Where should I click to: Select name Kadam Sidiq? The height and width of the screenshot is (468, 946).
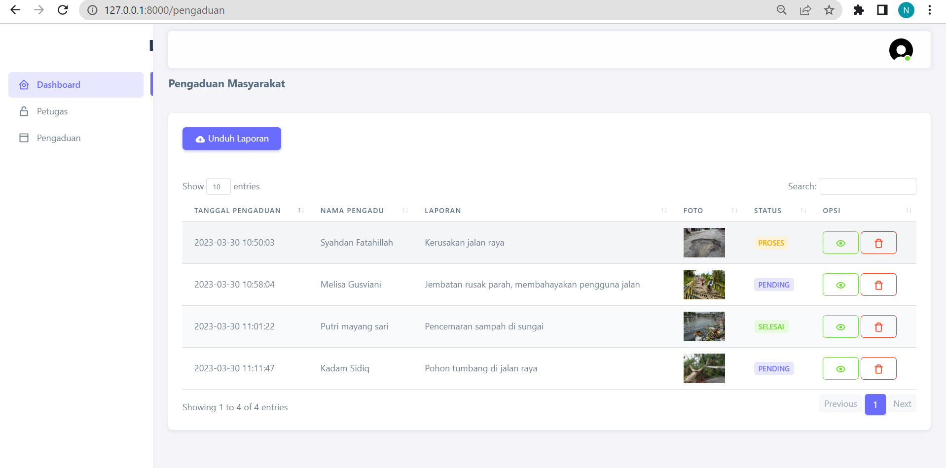[345, 368]
